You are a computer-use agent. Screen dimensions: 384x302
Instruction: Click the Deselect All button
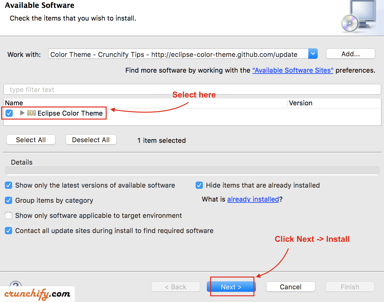[91, 140]
